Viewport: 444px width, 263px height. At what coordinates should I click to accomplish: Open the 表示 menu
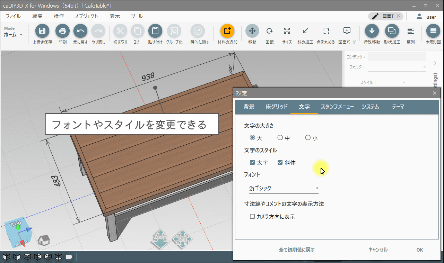[115, 16]
